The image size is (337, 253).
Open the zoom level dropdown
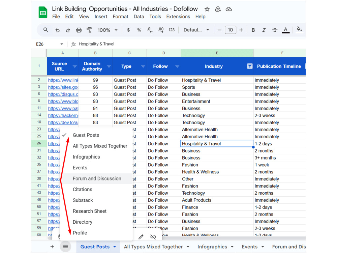pyautogui.click(x=108, y=30)
